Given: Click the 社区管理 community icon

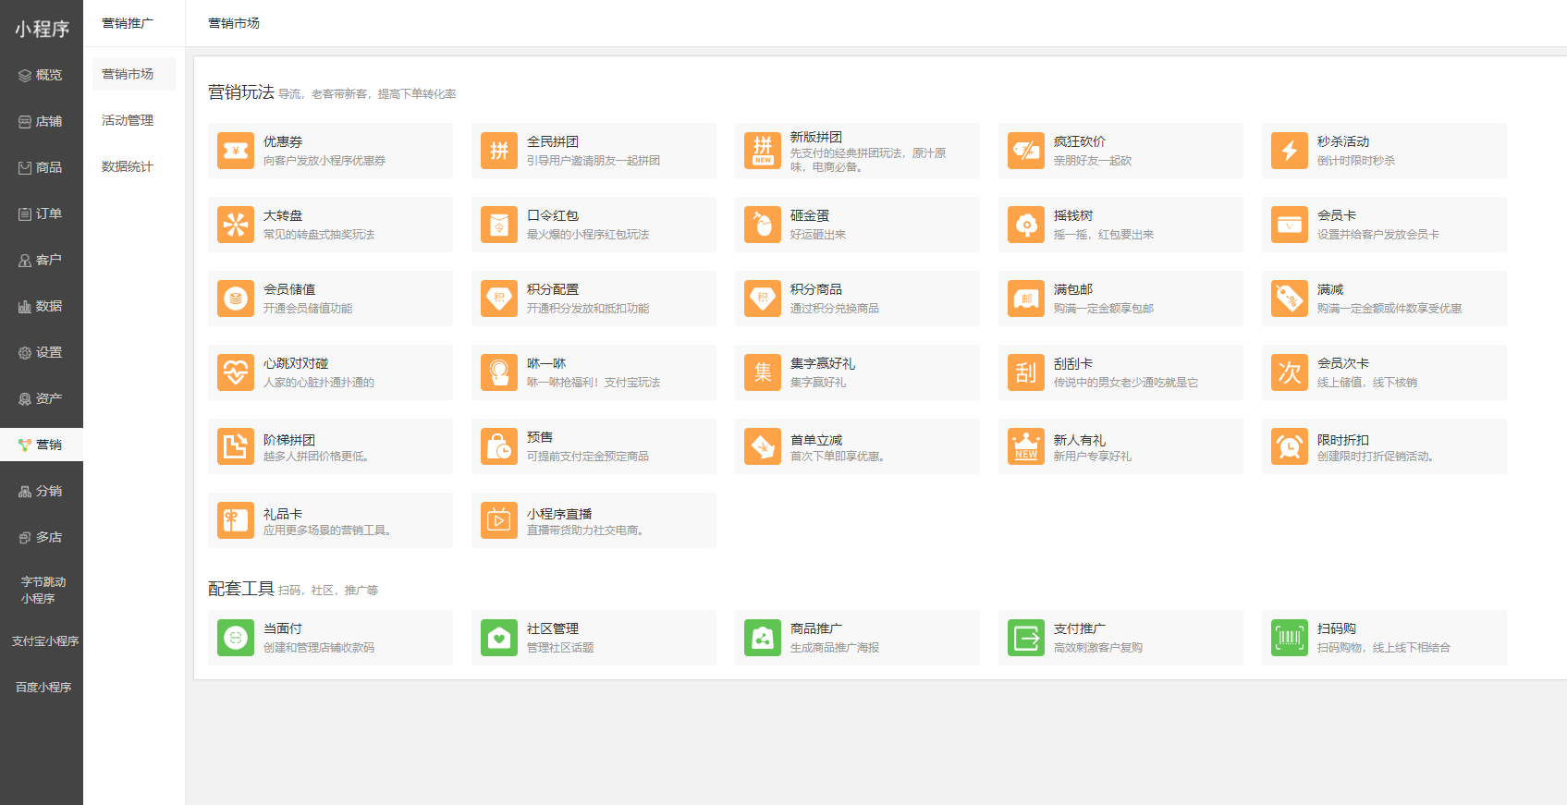Looking at the screenshot, I should pos(499,638).
